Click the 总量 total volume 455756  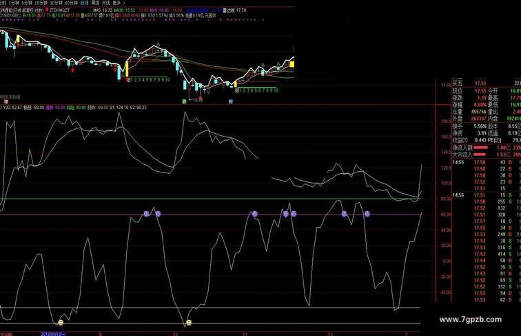(479, 112)
